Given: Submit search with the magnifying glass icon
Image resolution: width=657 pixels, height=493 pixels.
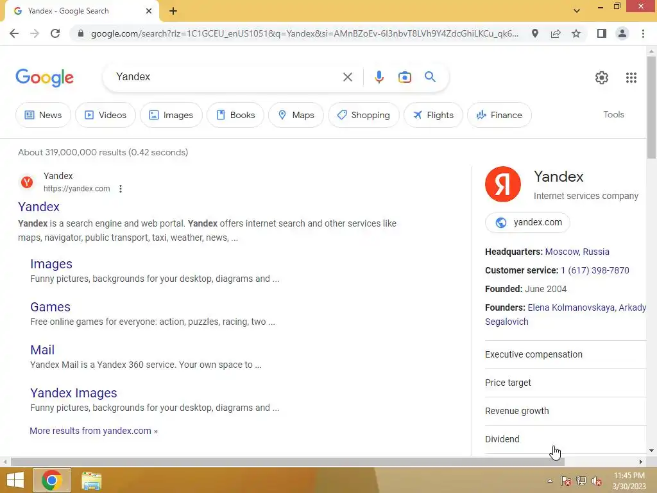Looking at the screenshot, I should [x=430, y=77].
